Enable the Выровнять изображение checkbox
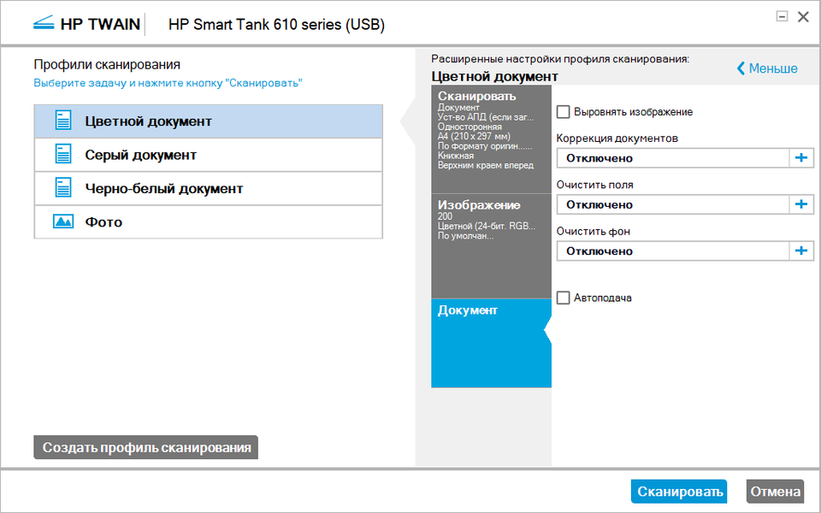The height and width of the screenshot is (513, 821). coord(564,112)
